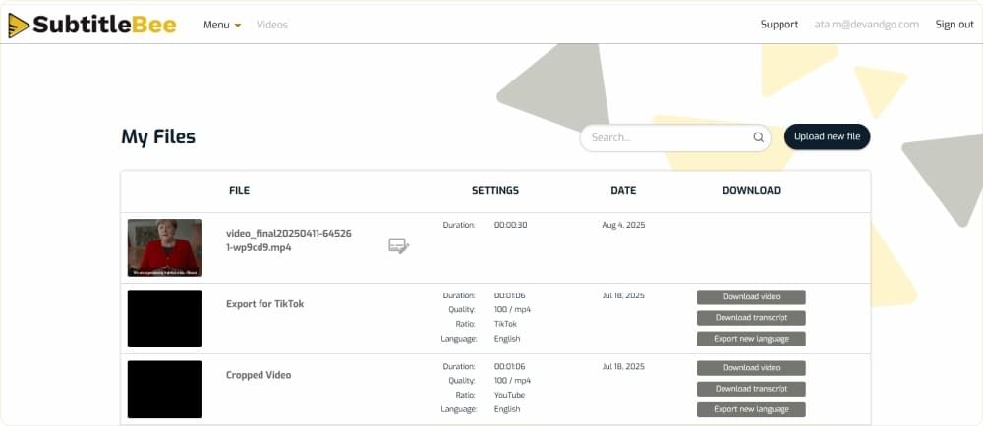Download video for Cropped Video
Screen dimensions: 983x426
751,368
